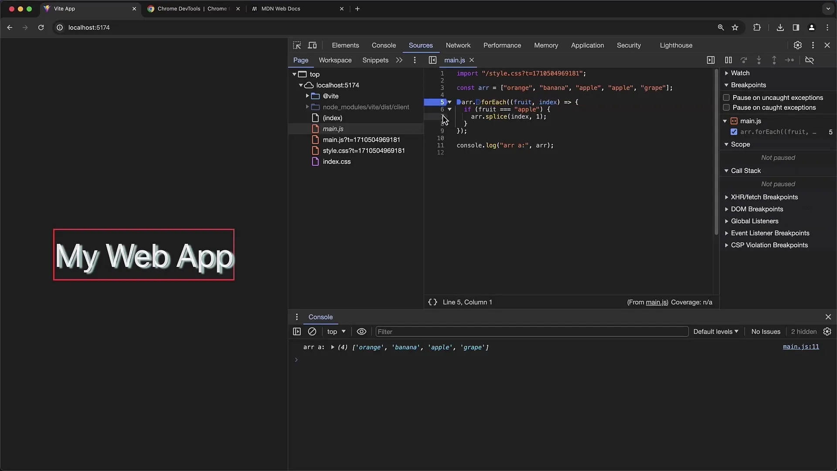Show the console sidebar icon
Viewport: 837px width, 471px height.
tap(297, 332)
